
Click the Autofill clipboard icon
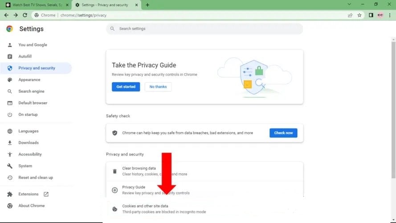10,56
